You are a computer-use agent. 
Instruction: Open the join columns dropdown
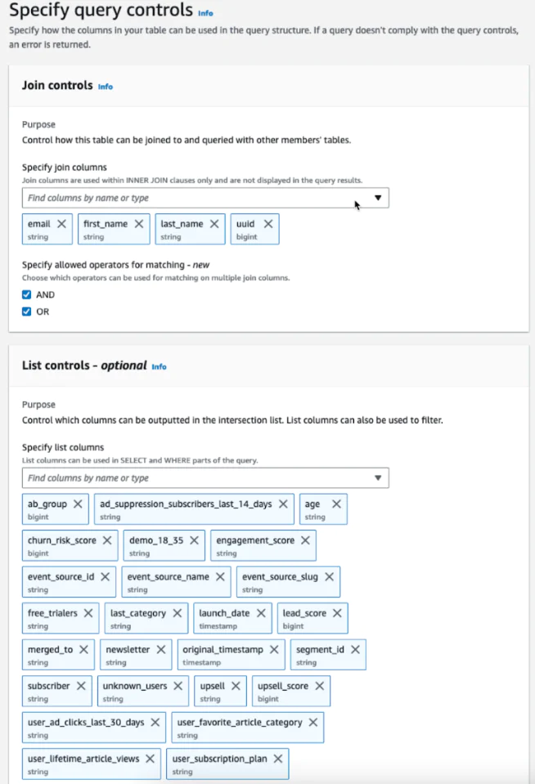click(x=377, y=197)
